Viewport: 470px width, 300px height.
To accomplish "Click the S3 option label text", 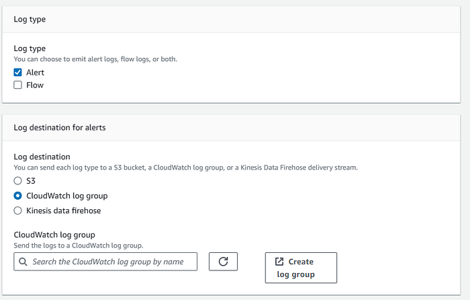I will pyautogui.click(x=31, y=181).
